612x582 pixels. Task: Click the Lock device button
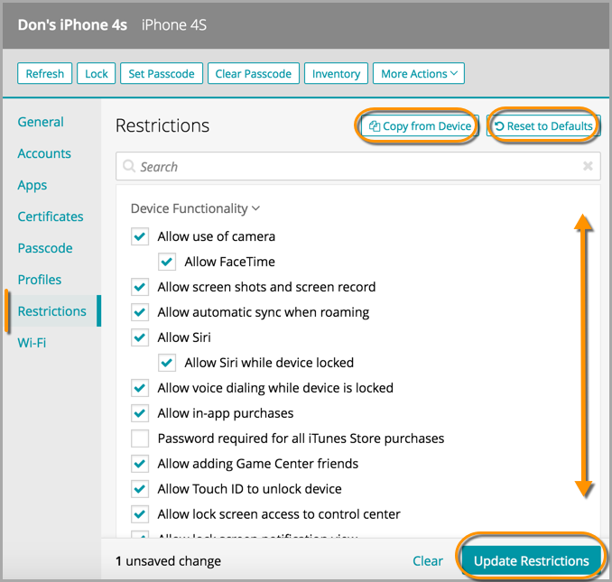pyautogui.click(x=97, y=74)
